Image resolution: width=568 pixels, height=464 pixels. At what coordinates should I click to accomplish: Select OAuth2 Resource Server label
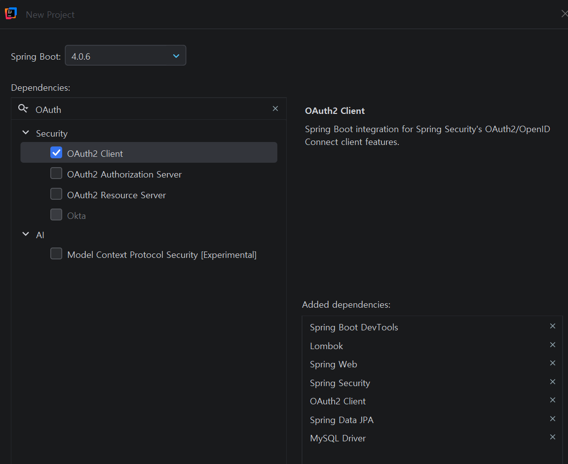tap(116, 195)
